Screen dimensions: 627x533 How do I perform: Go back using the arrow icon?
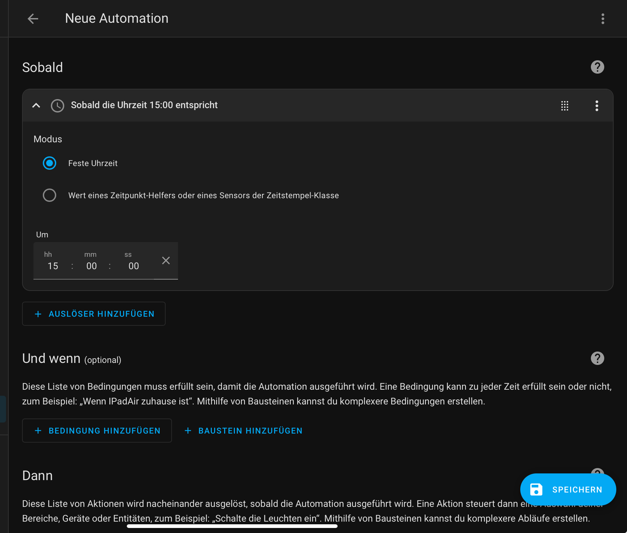tap(33, 19)
